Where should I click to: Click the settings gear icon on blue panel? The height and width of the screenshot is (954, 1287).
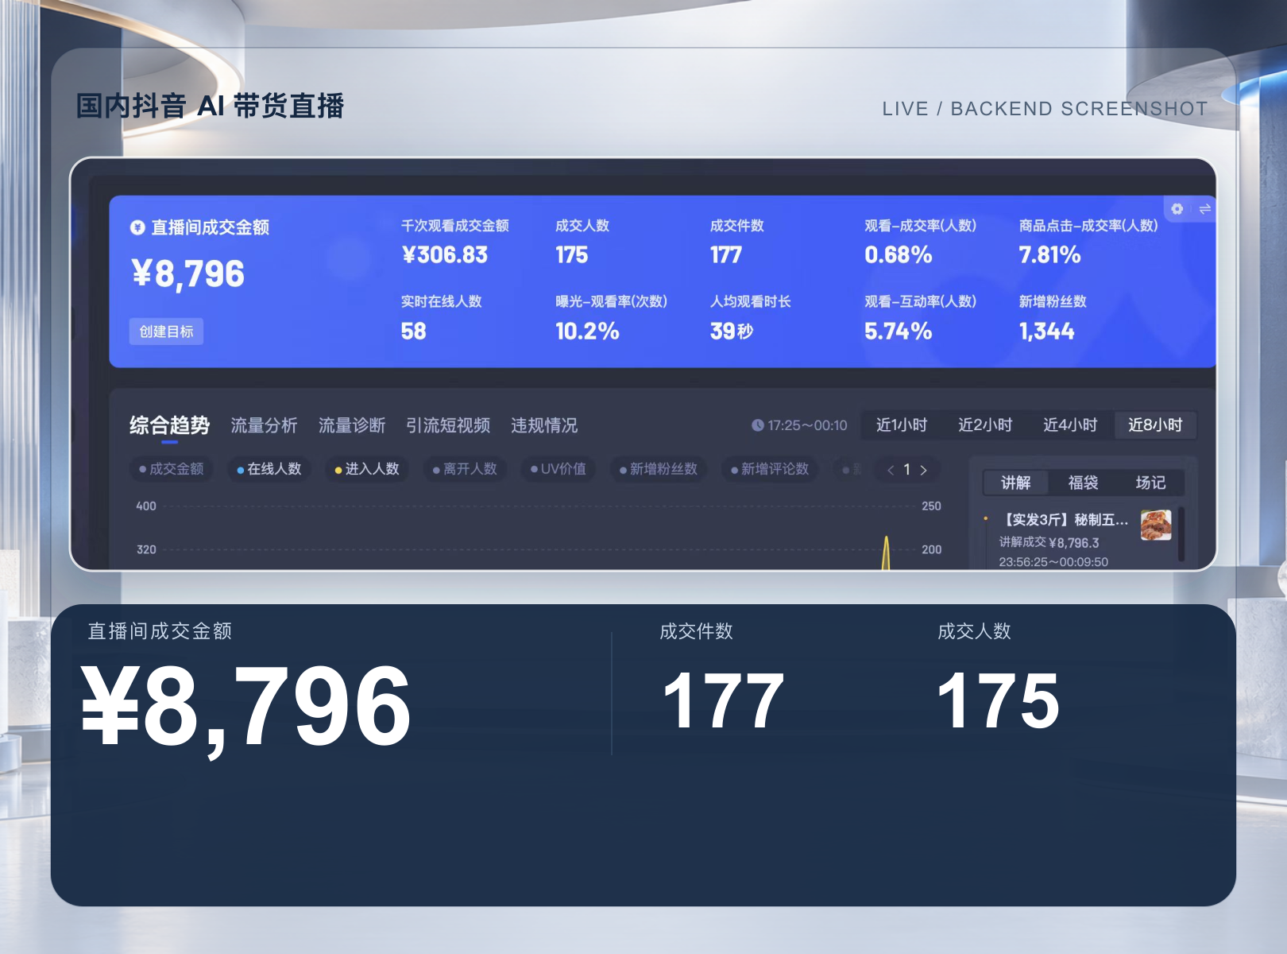[1177, 208]
